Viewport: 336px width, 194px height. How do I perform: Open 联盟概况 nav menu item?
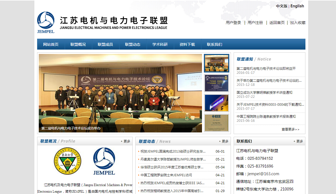coord(78,44)
